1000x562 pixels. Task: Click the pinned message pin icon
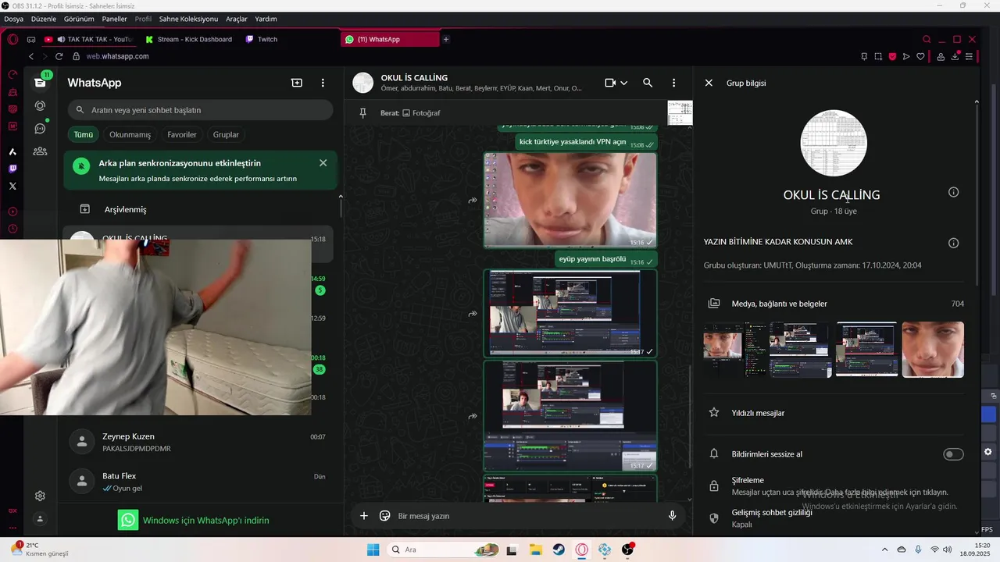363,113
